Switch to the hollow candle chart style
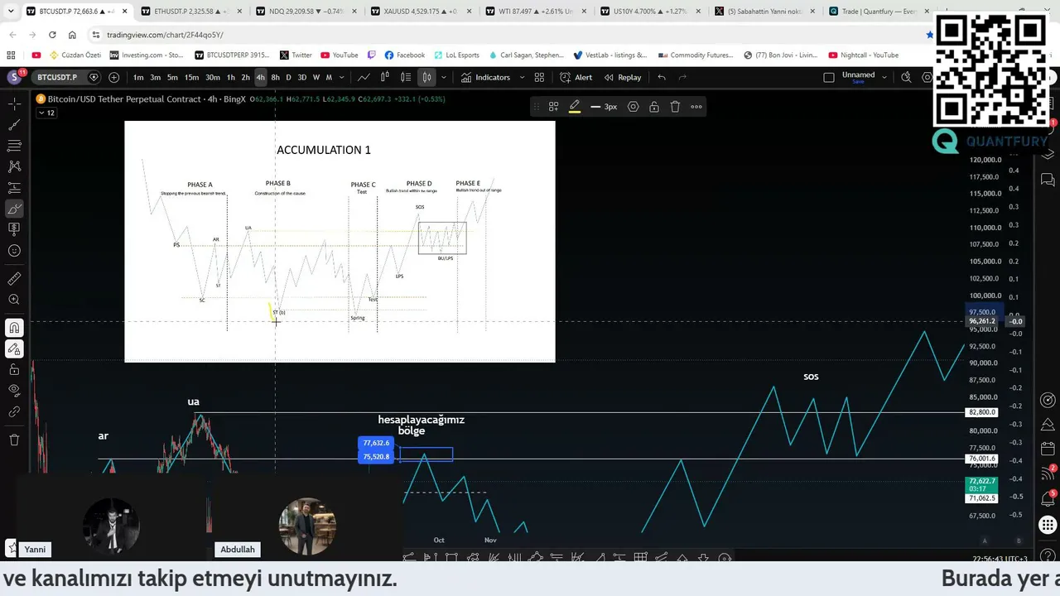Screen dimensions: 1060x596 coord(385,77)
